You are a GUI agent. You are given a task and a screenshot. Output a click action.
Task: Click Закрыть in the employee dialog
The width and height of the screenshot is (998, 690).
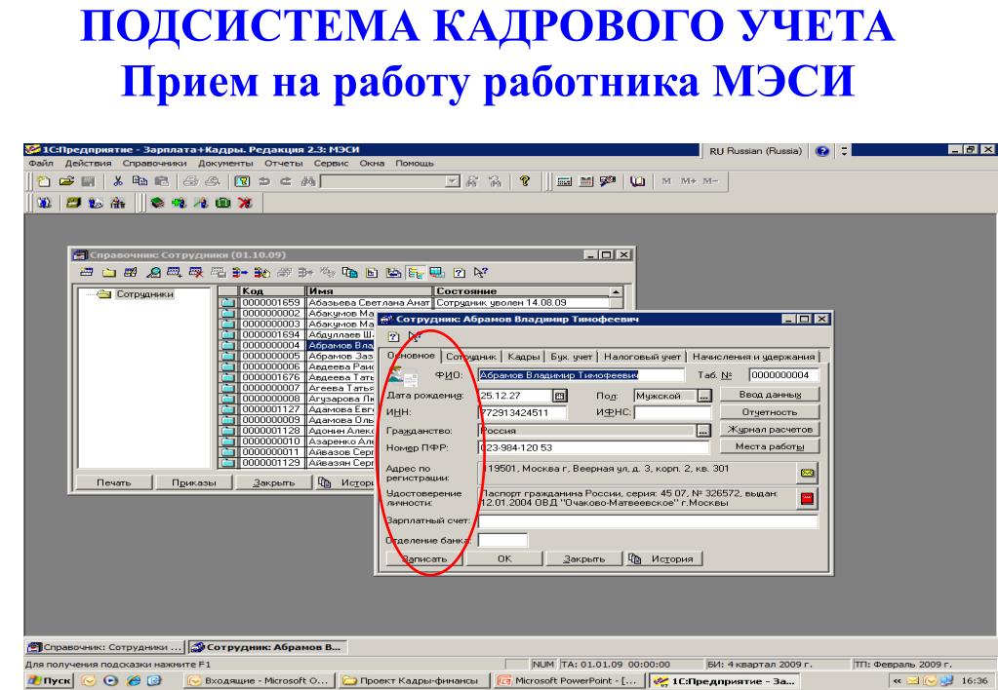[x=583, y=558]
